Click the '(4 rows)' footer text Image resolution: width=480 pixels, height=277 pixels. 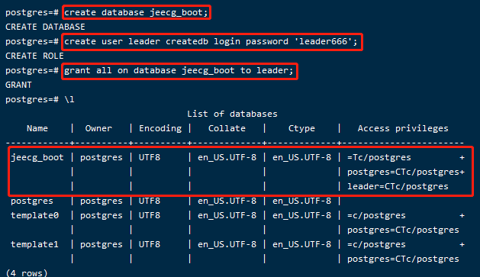(x=27, y=272)
